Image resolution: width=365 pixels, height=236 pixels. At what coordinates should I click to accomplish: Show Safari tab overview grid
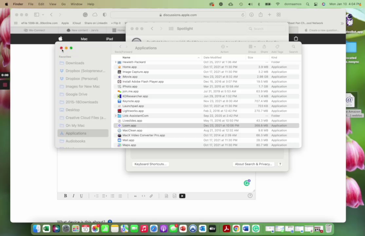point(279,15)
